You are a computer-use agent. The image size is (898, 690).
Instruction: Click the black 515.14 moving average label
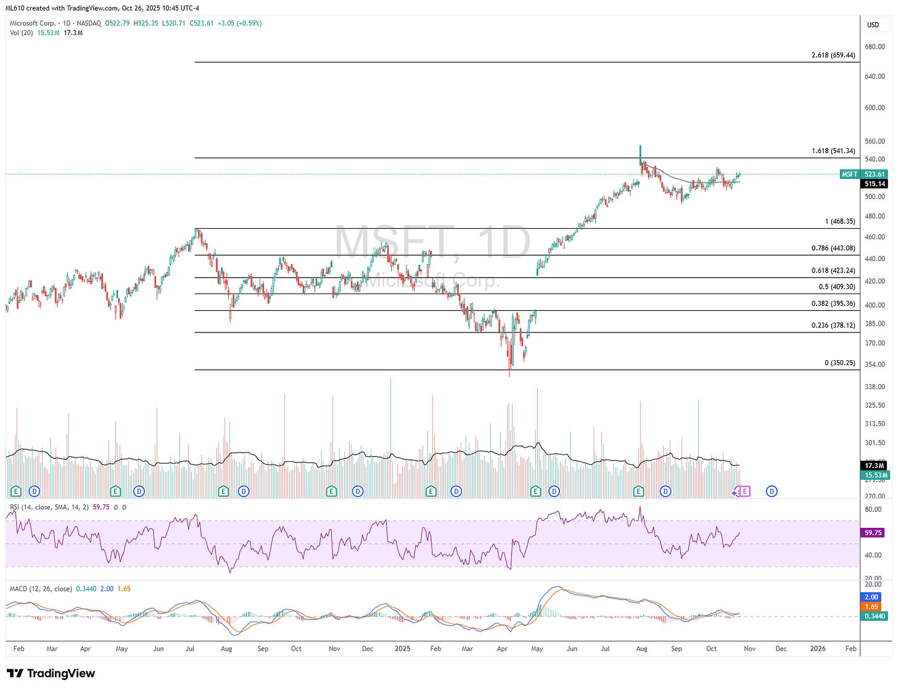click(875, 184)
